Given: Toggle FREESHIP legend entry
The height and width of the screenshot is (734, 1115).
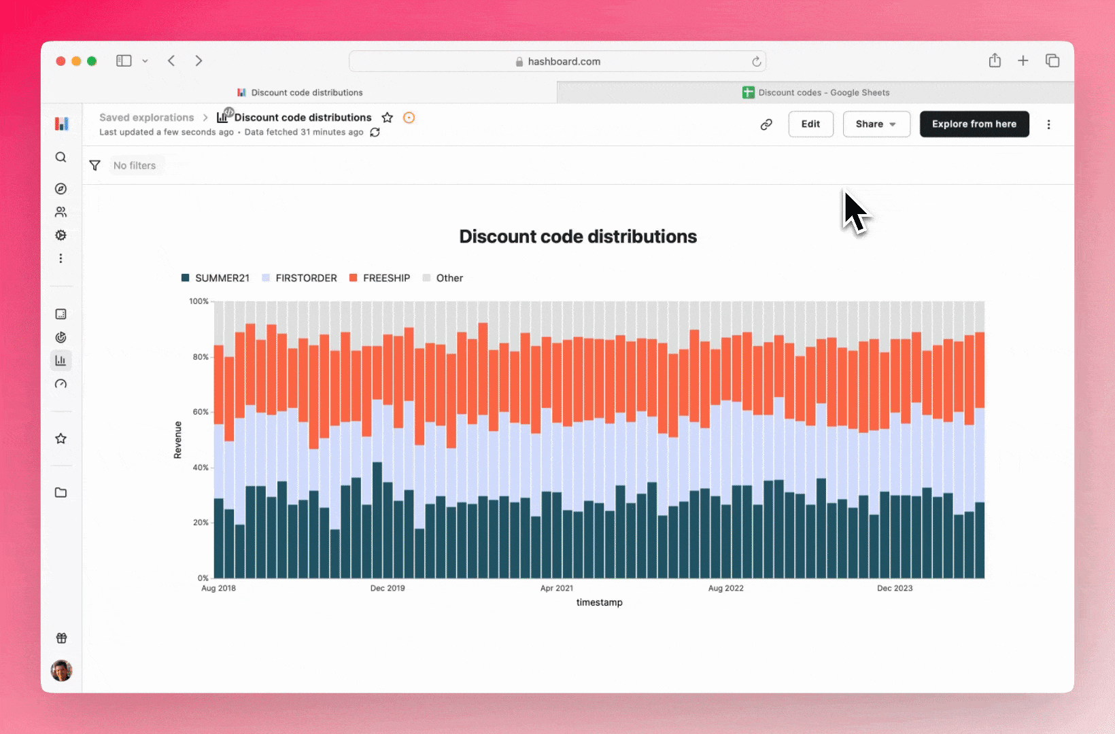Looking at the screenshot, I should (x=379, y=278).
